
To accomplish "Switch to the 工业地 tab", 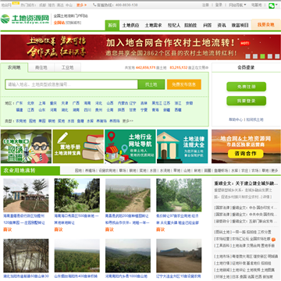I will (67, 68).
